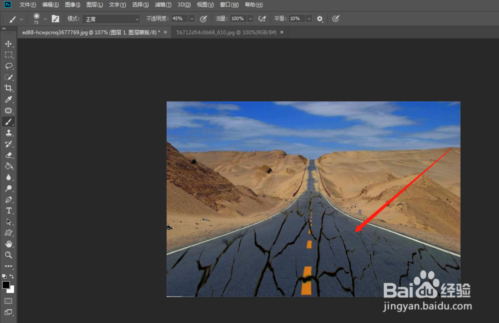The height and width of the screenshot is (323, 499).
Task: Click the flow value field 100%
Action: coord(239,19)
